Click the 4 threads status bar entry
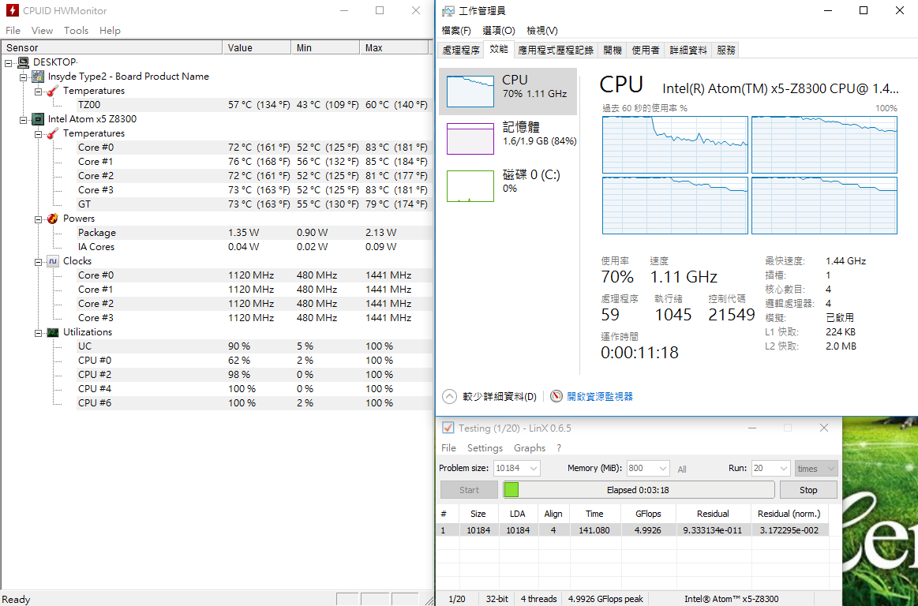 click(x=538, y=599)
